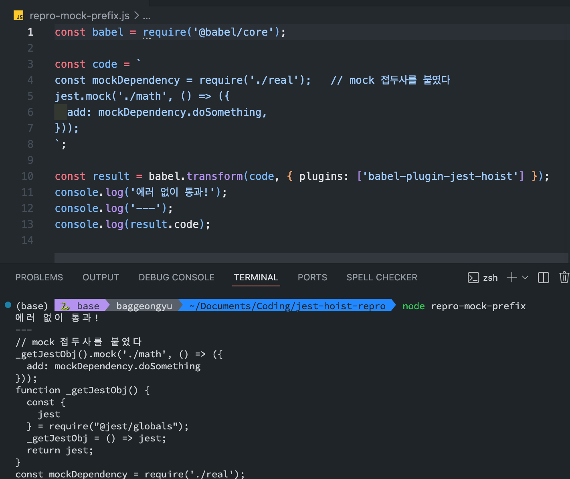Image resolution: width=570 pixels, height=479 pixels.
Task: Select the TERMINAL tab
Action: click(x=256, y=278)
